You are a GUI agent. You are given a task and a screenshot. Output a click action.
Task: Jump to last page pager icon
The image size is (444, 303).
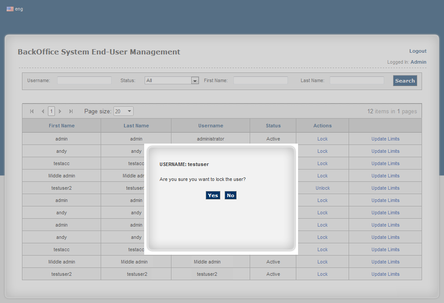coord(71,112)
